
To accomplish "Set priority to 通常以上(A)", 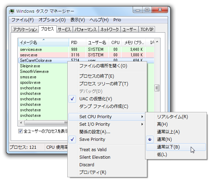I will coord(176,132).
